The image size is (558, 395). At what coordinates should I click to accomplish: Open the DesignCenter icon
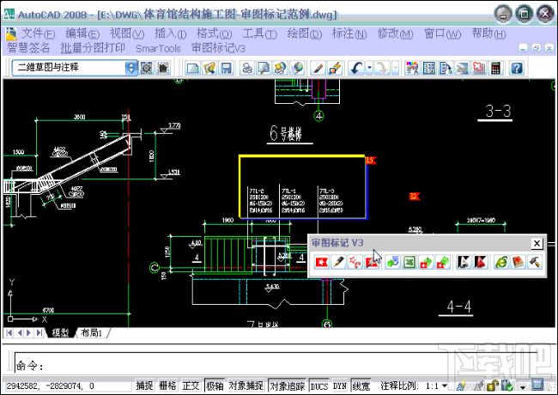coord(429,68)
